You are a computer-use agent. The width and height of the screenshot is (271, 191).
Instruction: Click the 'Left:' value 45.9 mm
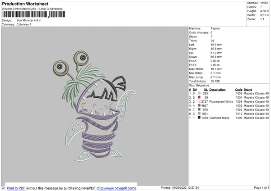(216, 45)
